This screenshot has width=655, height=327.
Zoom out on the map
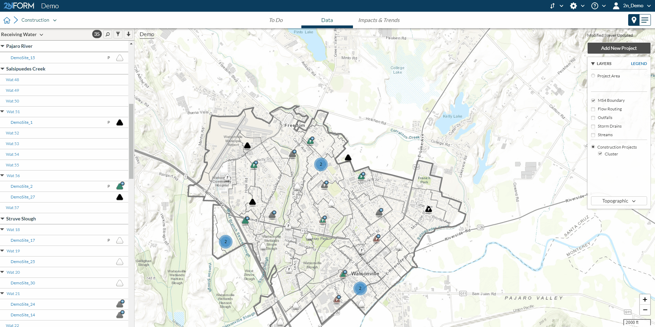[x=645, y=310]
